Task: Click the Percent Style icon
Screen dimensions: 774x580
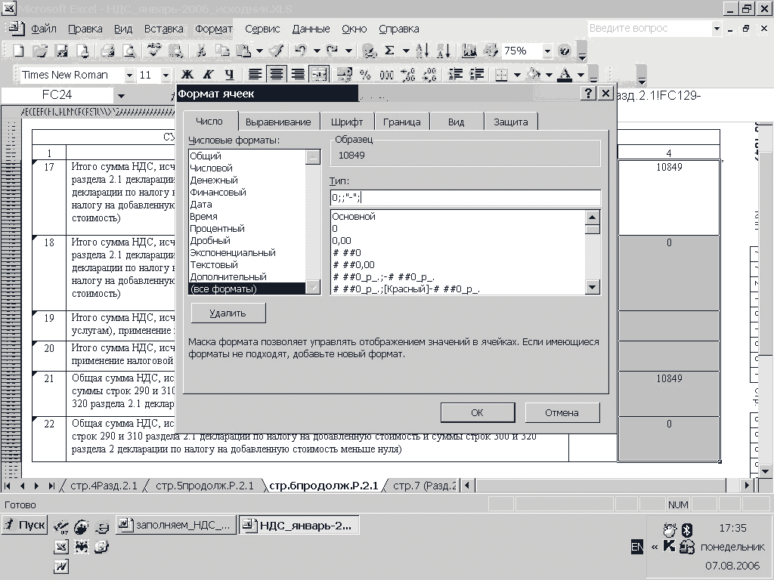Action: click(x=365, y=75)
